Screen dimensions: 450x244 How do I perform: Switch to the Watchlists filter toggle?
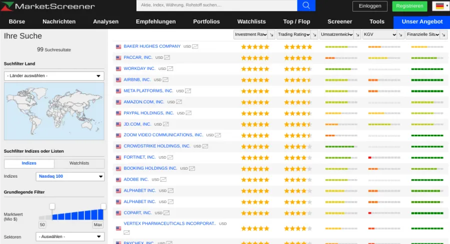[x=79, y=163]
